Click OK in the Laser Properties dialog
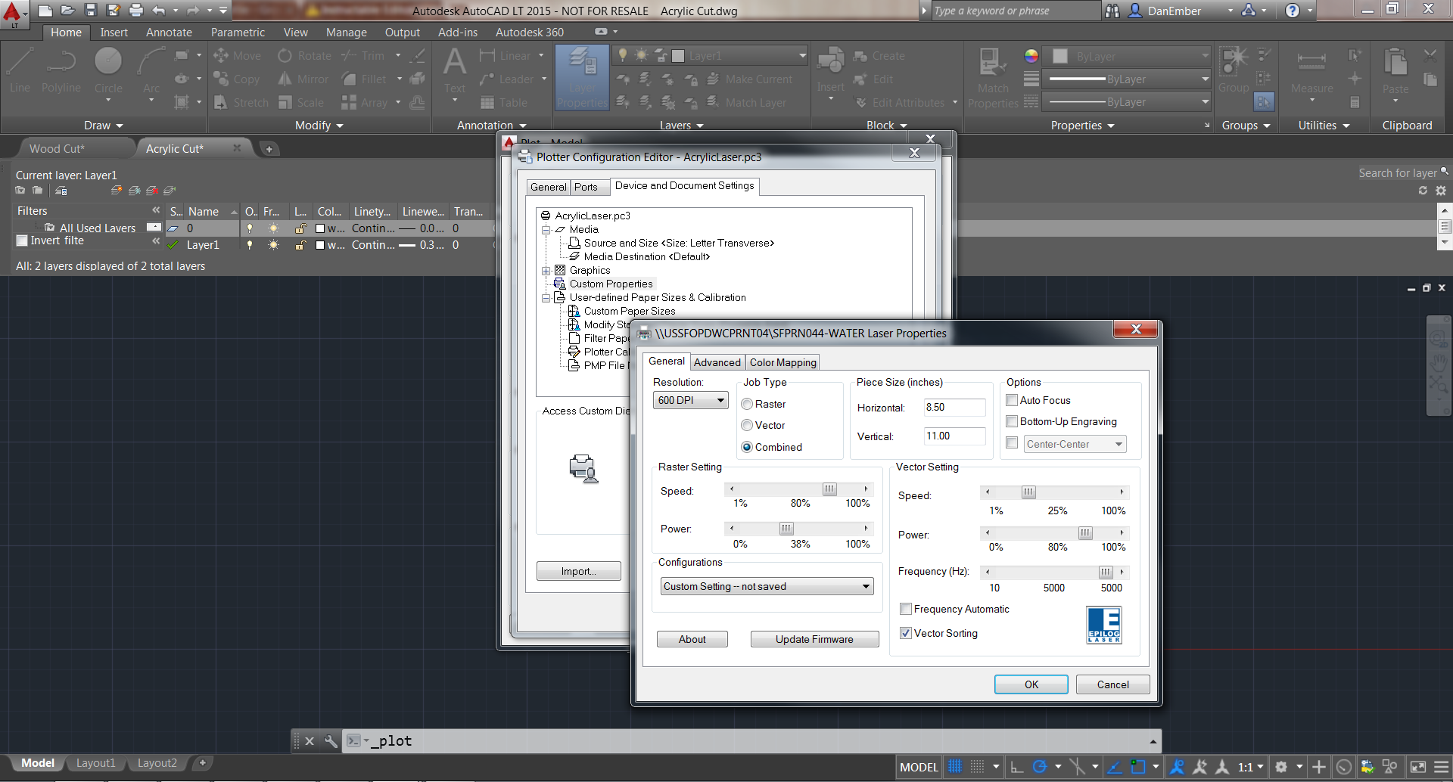1453x782 pixels. coord(1031,684)
